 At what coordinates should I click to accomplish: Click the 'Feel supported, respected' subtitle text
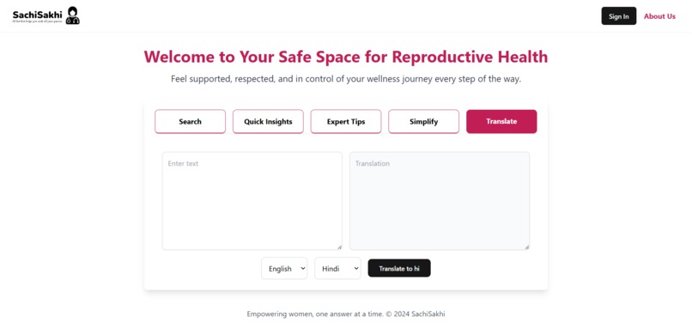coord(346,80)
